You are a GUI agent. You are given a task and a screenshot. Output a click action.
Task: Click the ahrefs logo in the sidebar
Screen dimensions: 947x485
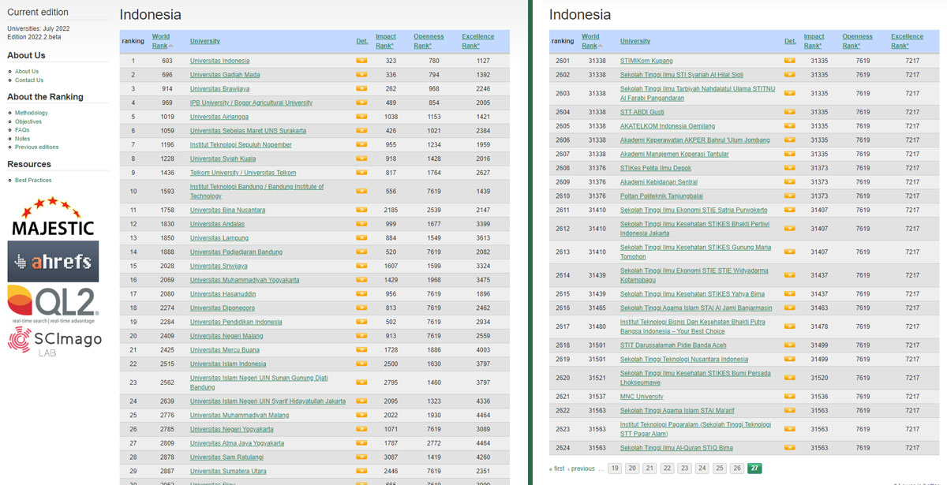pyautogui.click(x=53, y=260)
